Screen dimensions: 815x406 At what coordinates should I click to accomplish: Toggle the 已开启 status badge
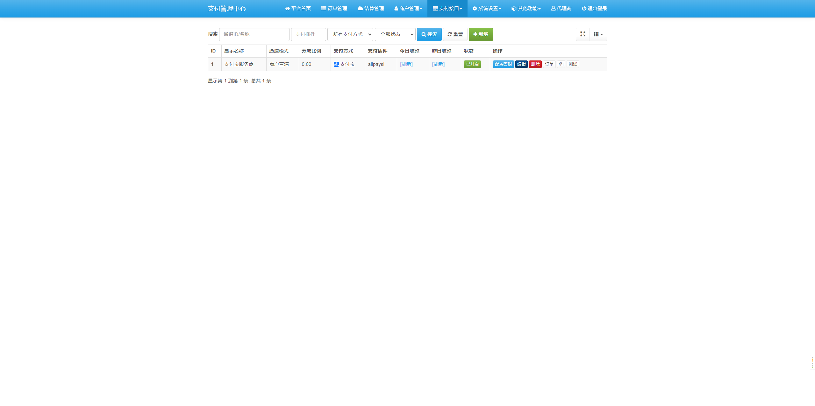click(472, 64)
